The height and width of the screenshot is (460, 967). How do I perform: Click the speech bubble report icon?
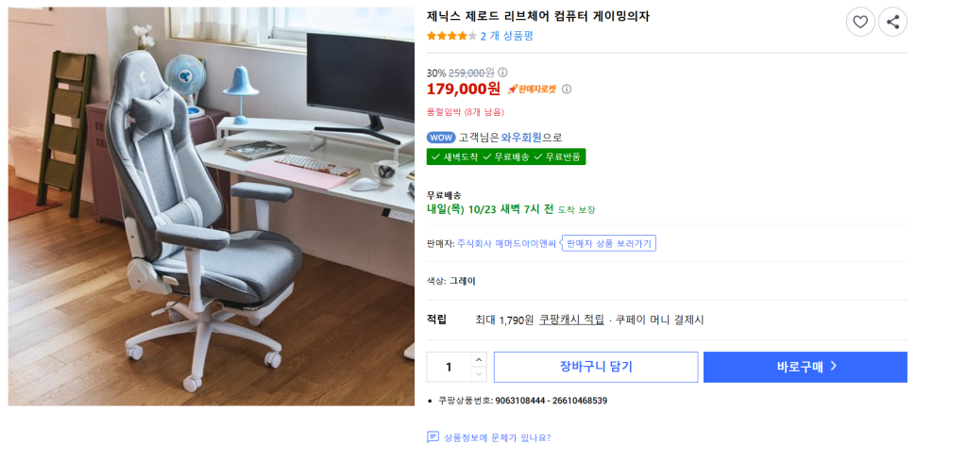(433, 437)
